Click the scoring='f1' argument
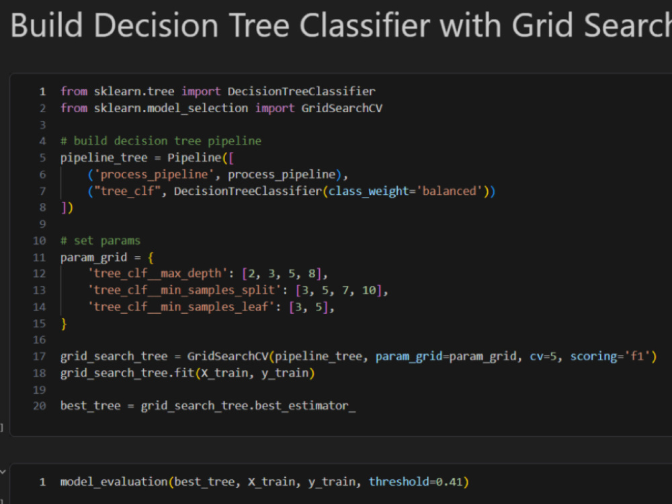Viewport: 672px width, 504px height. (610, 357)
